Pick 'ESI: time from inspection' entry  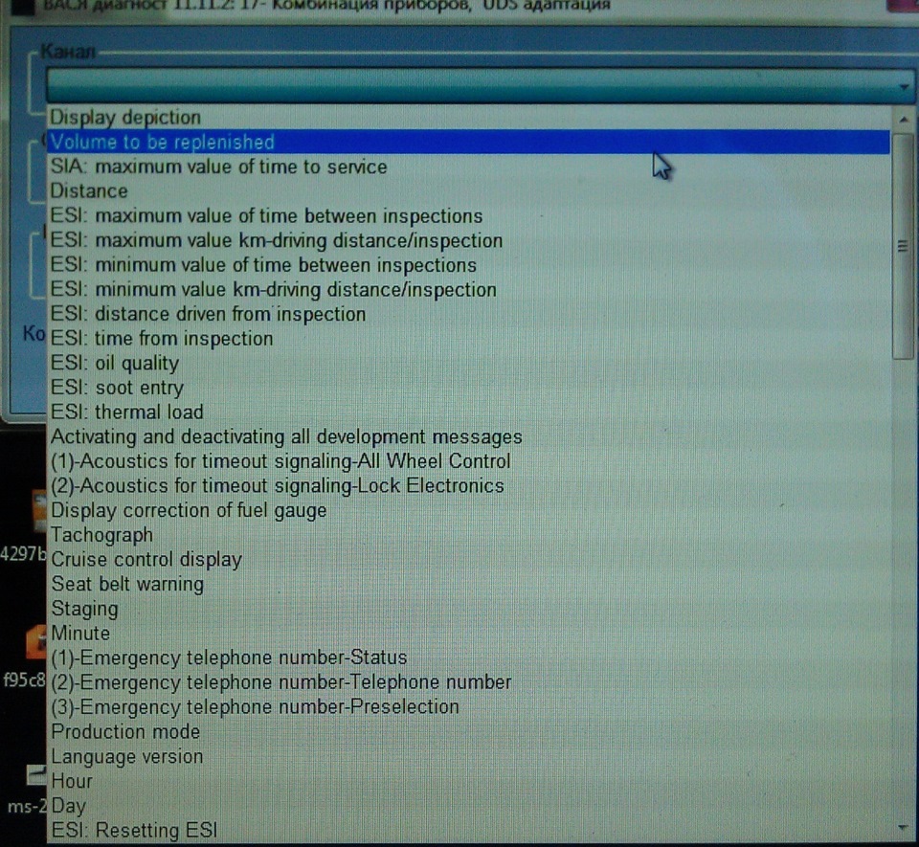coord(469,339)
